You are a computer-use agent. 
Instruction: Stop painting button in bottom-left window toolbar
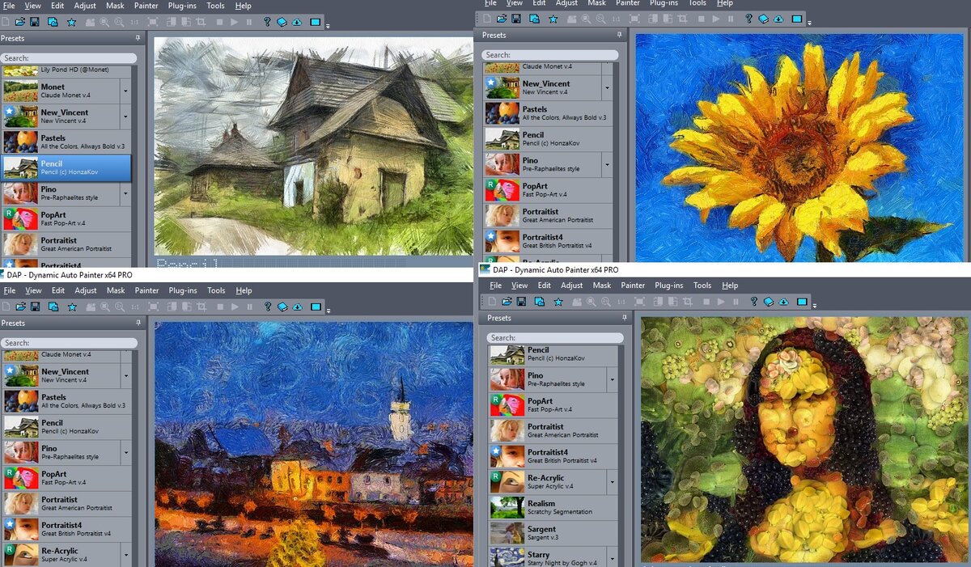(x=220, y=307)
